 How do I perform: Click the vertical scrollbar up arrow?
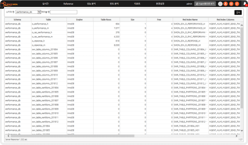coord(242,25)
